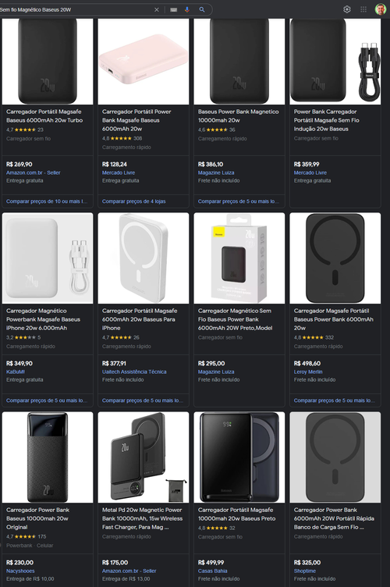The image size is (390, 587).
Task: Open the Uaitech Assistência Técnica store link
Action: [x=134, y=372]
